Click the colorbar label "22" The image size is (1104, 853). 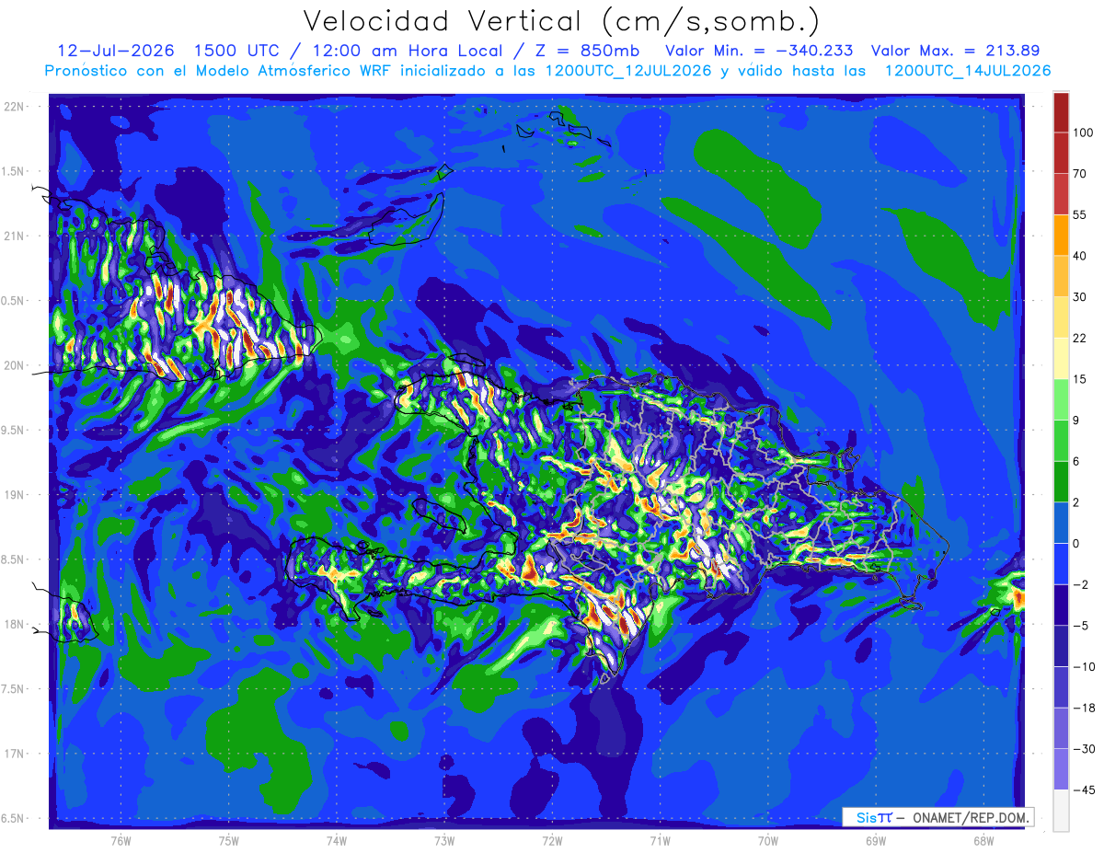point(1080,339)
